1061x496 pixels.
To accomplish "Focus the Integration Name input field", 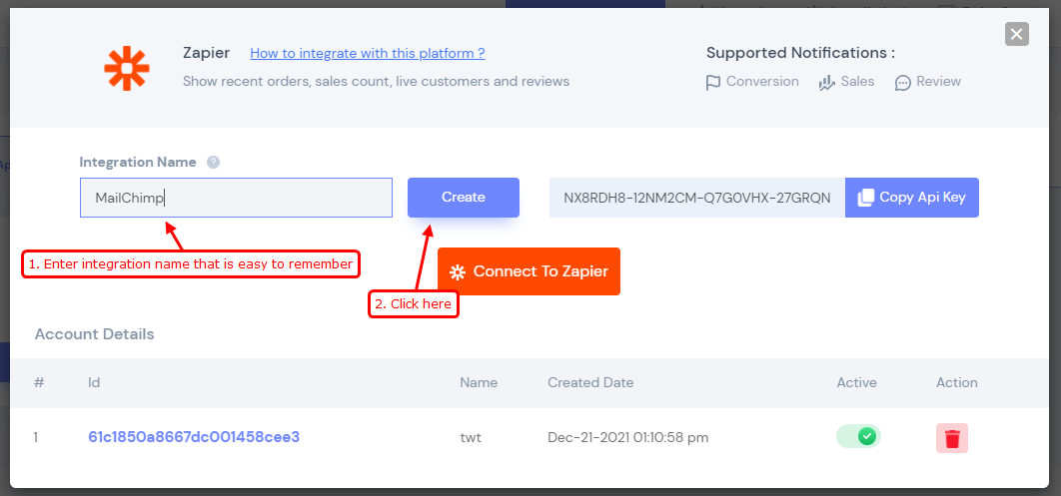I will pyautogui.click(x=236, y=198).
